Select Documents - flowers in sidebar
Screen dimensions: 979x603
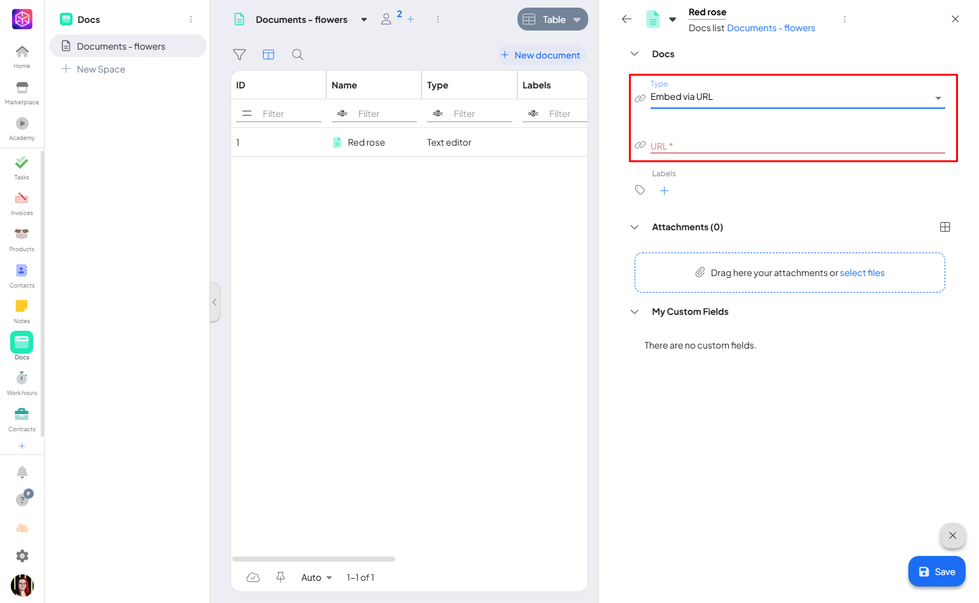coord(121,46)
